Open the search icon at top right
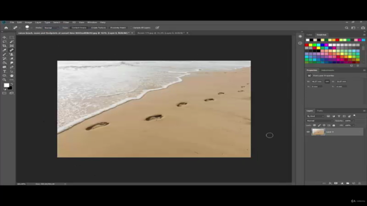This screenshot has height=206, width=367. (x=346, y=28)
